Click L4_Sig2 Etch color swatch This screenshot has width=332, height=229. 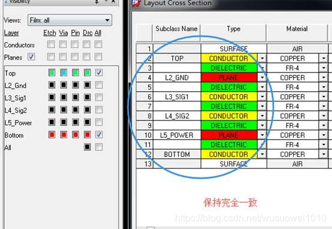click(x=52, y=110)
